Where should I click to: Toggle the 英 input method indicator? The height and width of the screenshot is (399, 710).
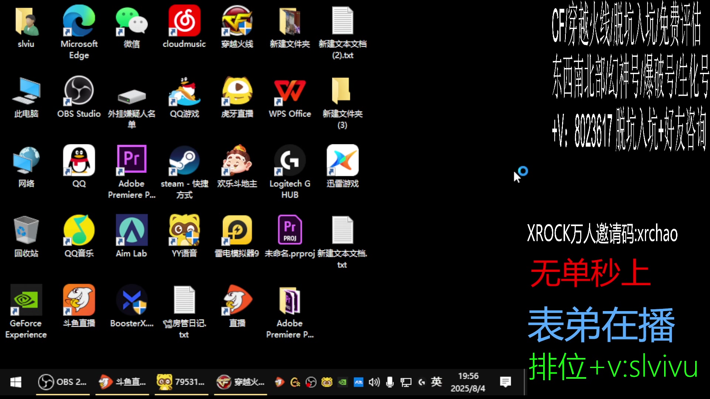coord(436,382)
